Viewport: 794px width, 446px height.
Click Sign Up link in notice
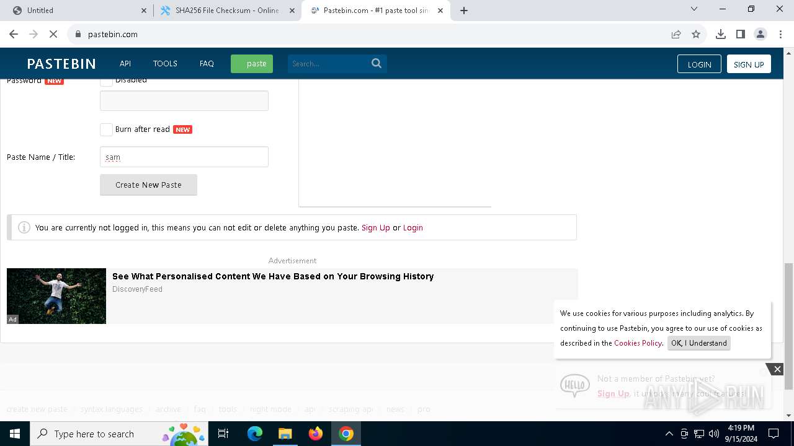pos(376,228)
